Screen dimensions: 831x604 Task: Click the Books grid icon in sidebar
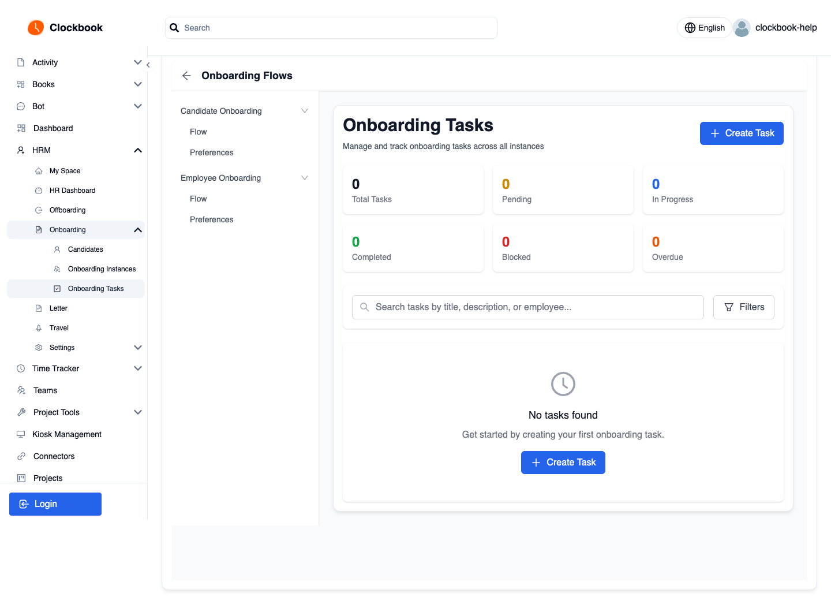coord(21,84)
